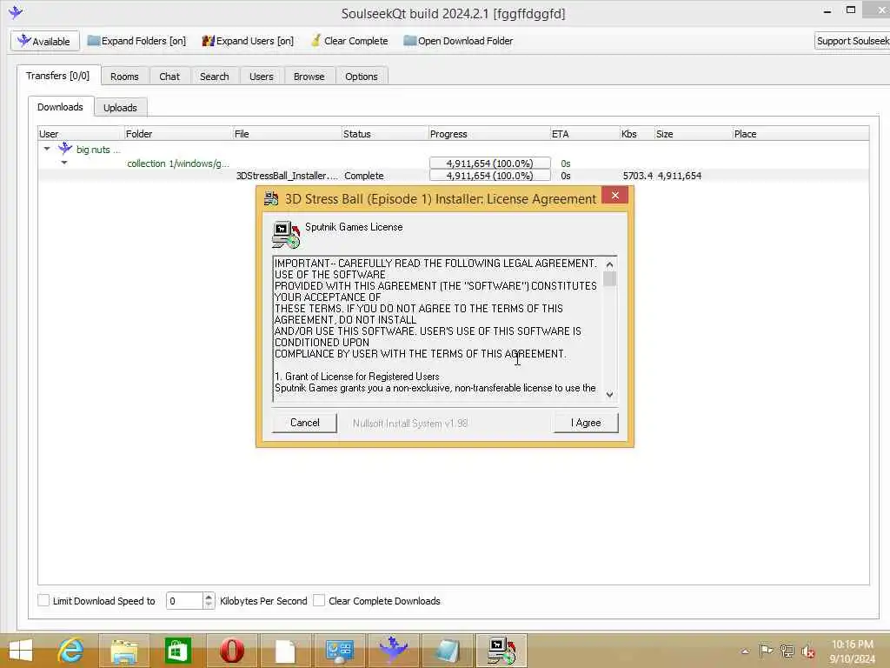Sort by the Progress column header
The image size is (890, 668).
[489, 133]
